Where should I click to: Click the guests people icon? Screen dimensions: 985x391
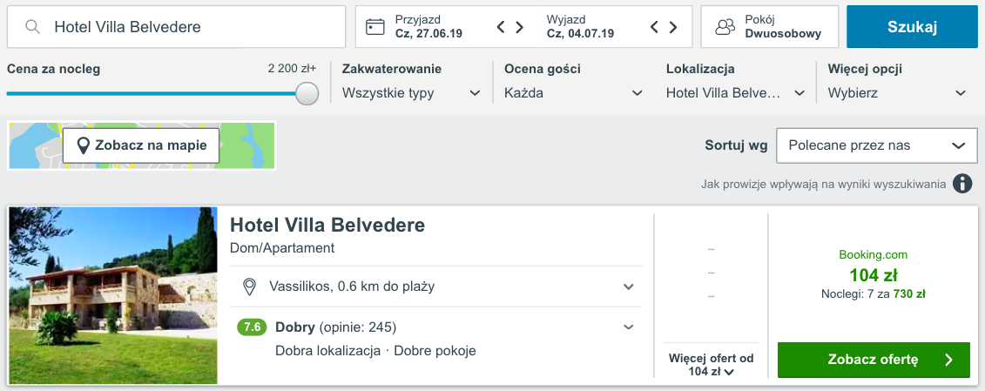pyautogui.click(x=725, y=27)
